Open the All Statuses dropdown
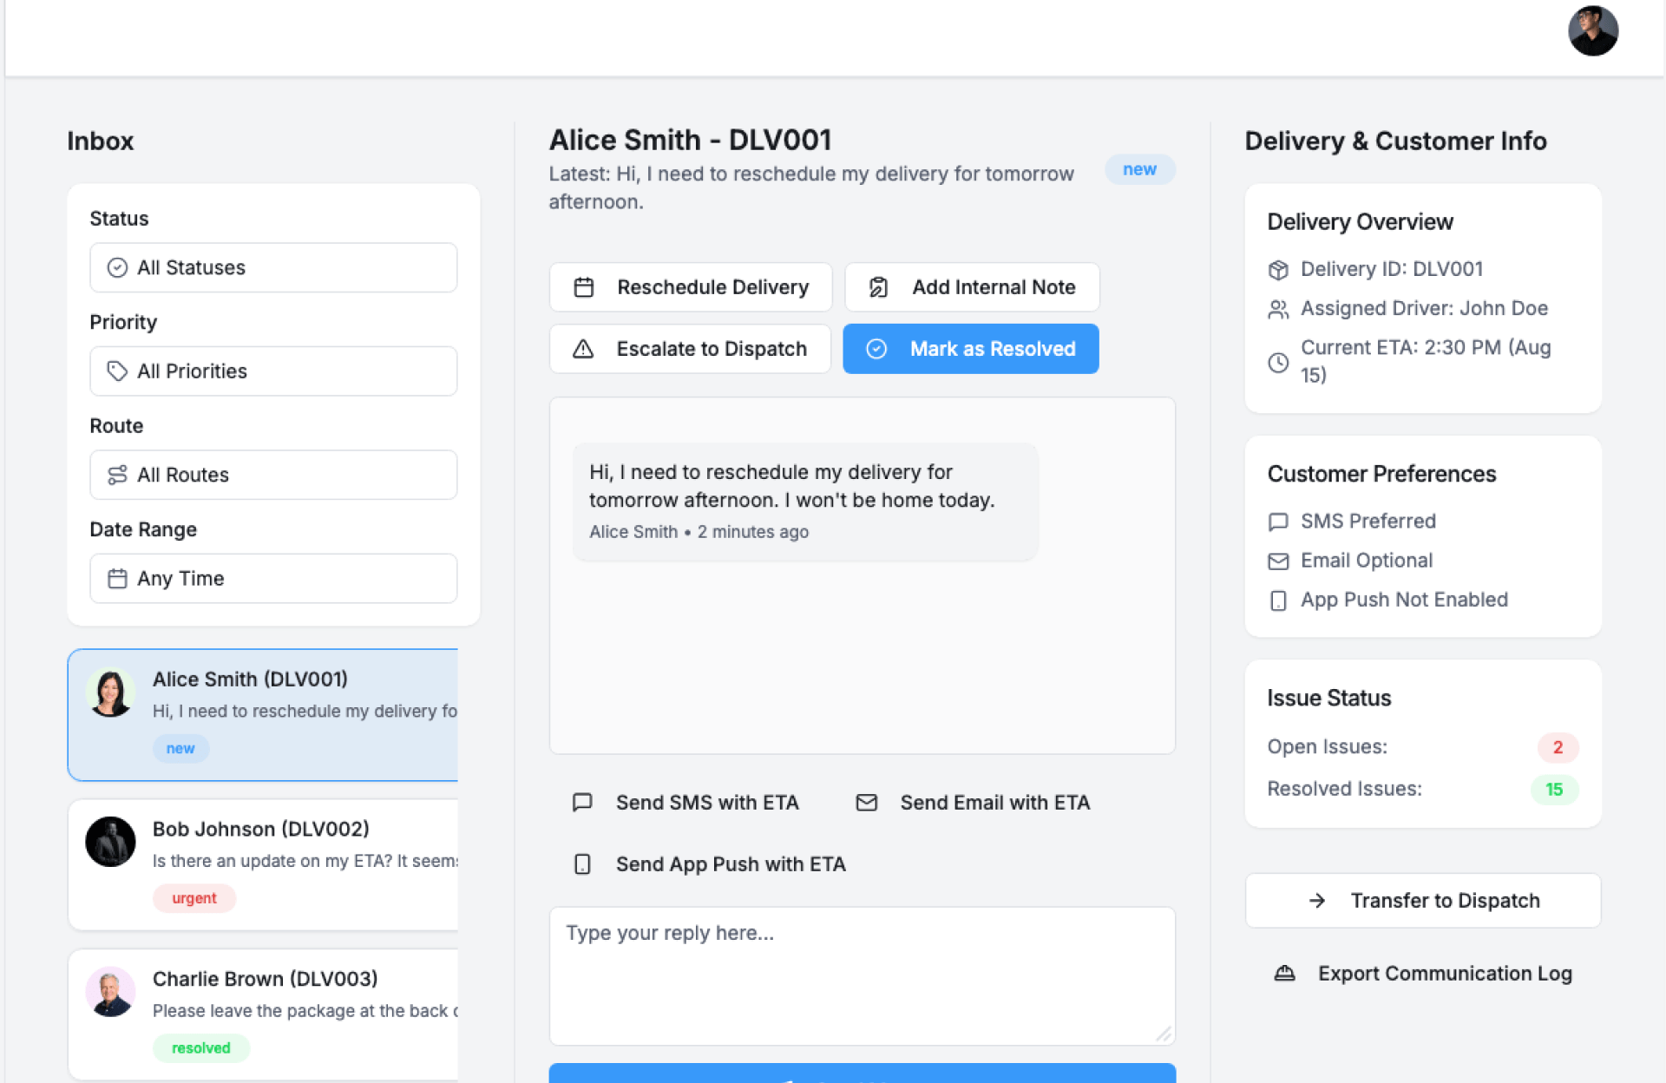 coord(273,267)
